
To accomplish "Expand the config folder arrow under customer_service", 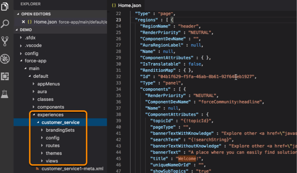I will click(42, 138).
